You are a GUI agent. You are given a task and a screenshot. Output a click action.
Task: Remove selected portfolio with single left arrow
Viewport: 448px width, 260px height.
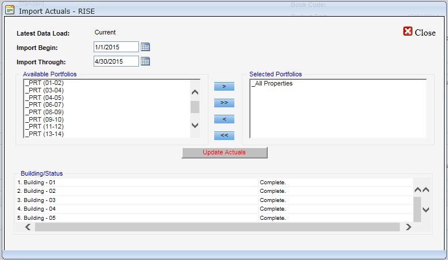coord(224,119)
